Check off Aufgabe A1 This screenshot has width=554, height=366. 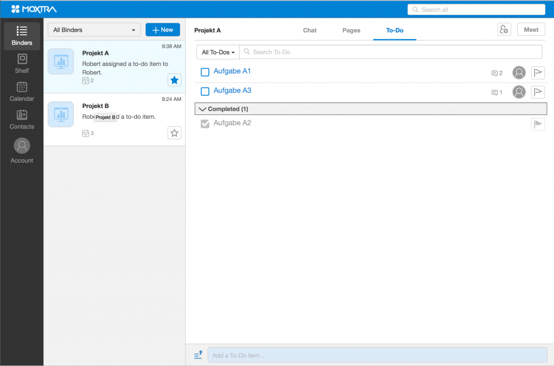point(205,72)
